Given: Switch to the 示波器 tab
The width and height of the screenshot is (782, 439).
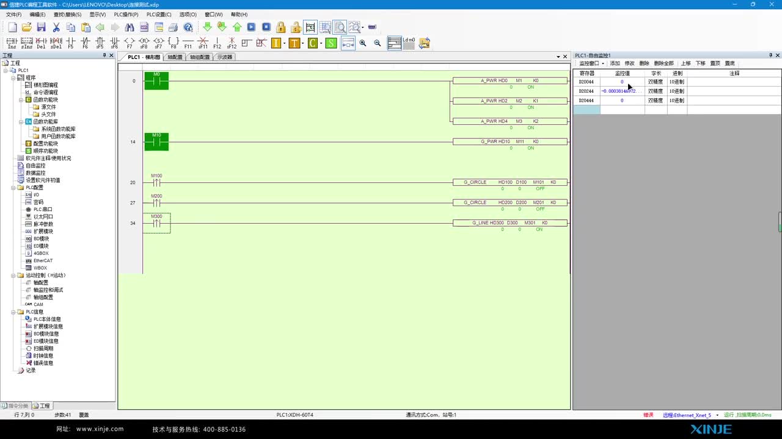Looking at the screenshot, I should [x=224, y=57].
